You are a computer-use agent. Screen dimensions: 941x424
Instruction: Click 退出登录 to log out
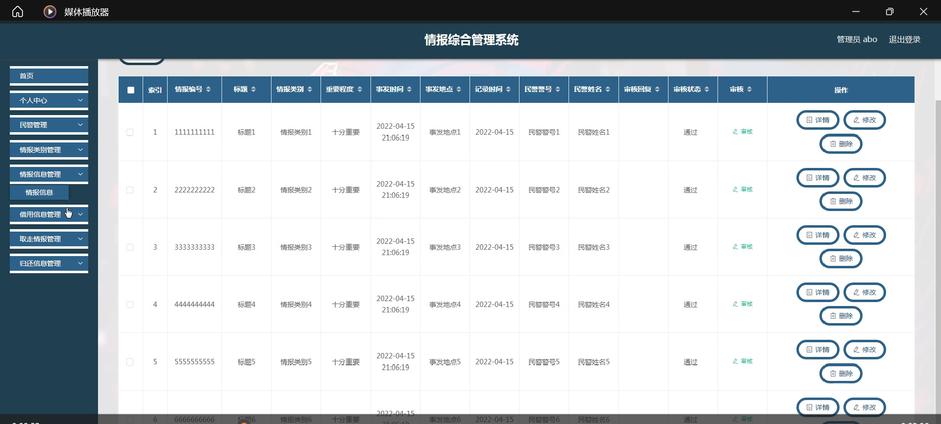pyautogui.click(x=905, y=40)
